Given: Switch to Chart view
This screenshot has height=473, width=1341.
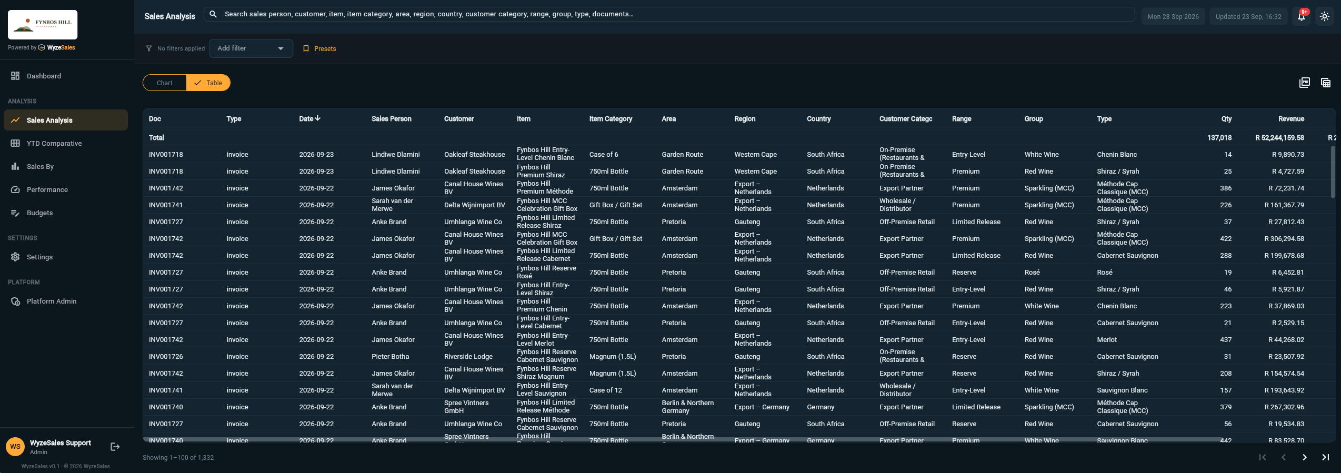Looking at the screenshot, I should tap(165, 83).
